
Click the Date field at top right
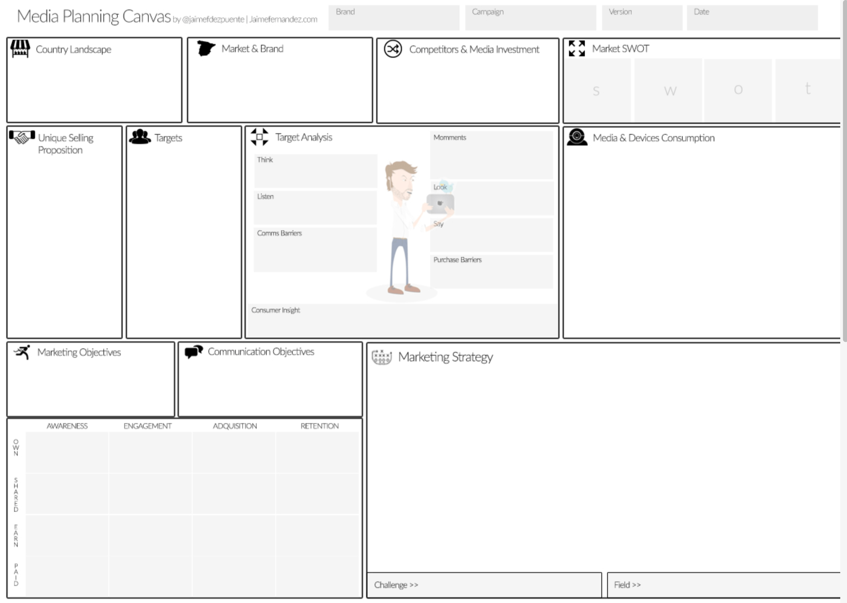[x=752, y=18]
